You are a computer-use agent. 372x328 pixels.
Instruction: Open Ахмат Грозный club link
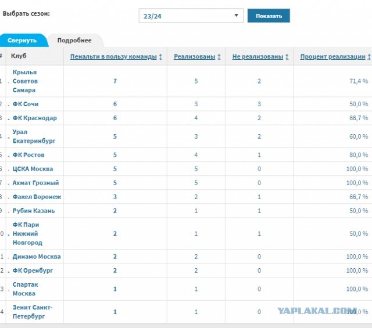(x=35, y=183)
